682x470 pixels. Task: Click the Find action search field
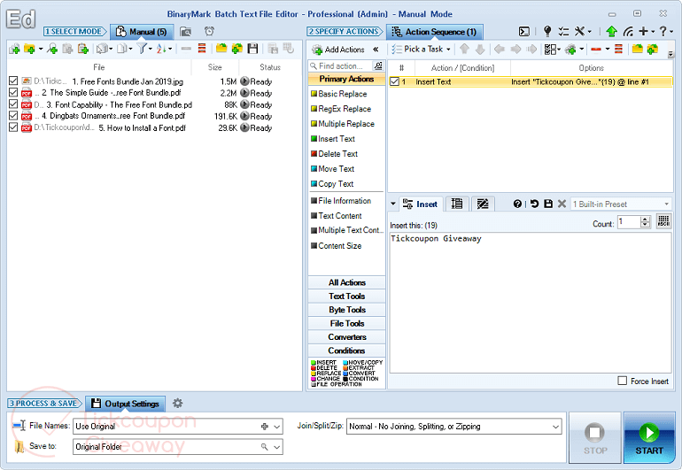tap(341, 66)
